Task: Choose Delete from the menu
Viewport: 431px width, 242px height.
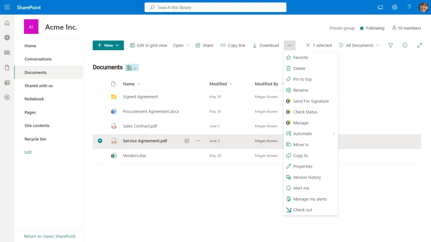Action: pos(311,68)
